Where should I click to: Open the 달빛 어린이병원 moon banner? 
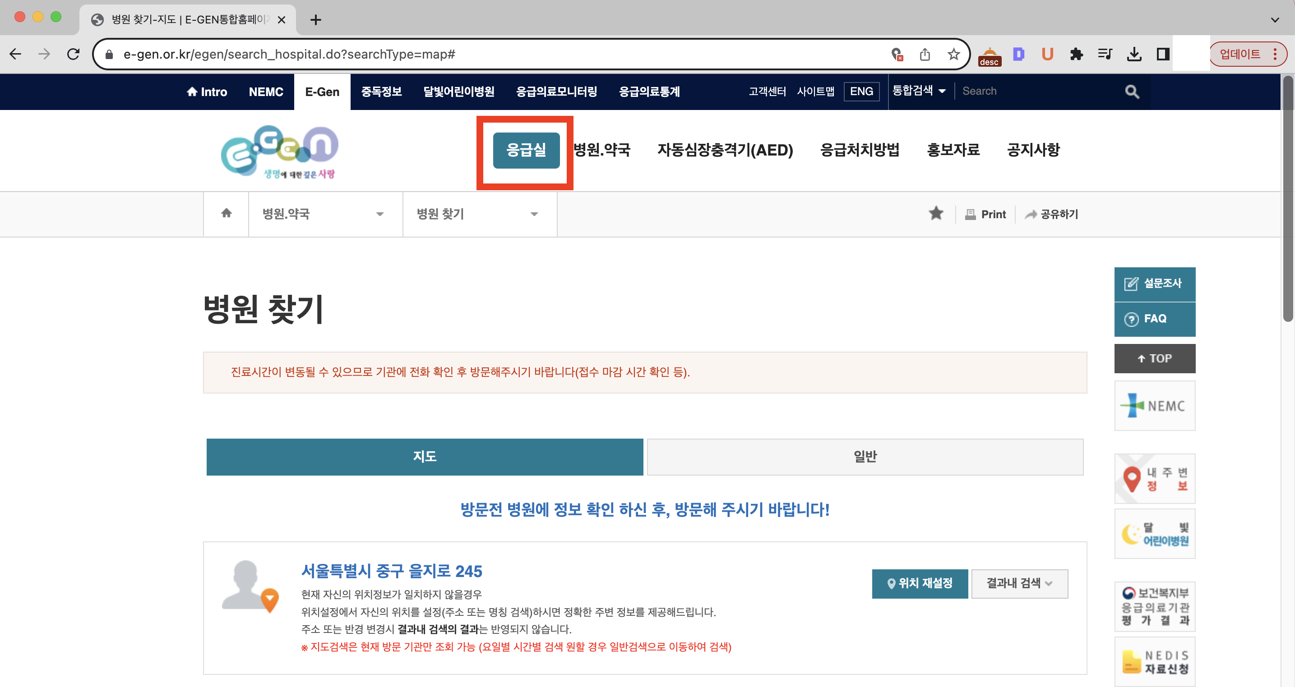(1154, 534)
